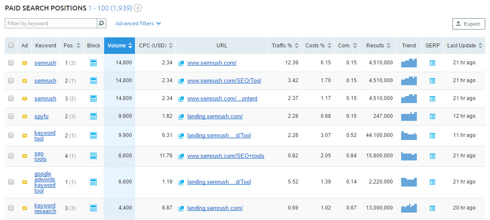View SERP snapshot icon for keyword research row
The width and height of the screenshot is (490, 220).
433,208
